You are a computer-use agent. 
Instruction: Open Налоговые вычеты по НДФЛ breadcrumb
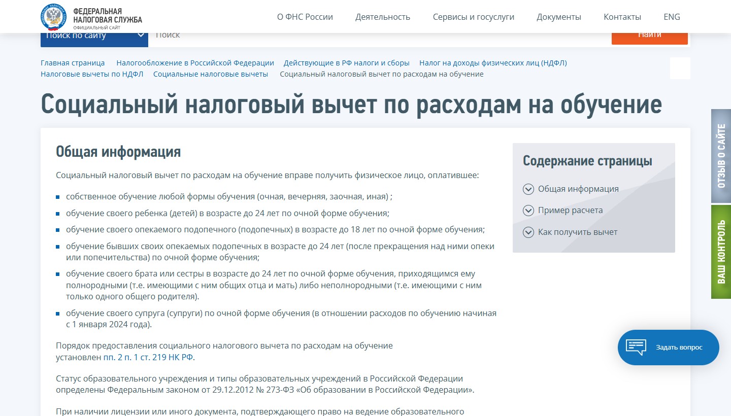(x=92, y=74)
